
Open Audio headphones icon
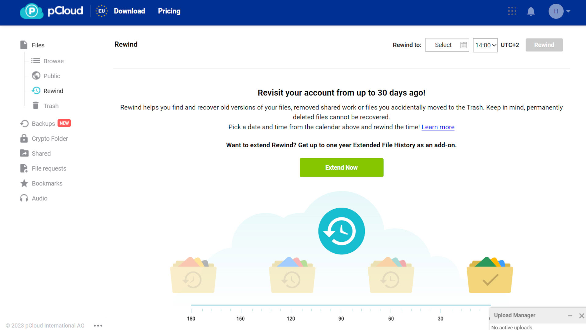click(x=24, y=198)
